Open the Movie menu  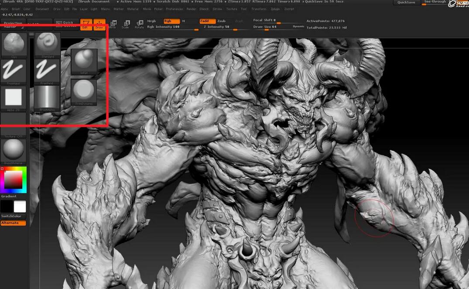[x=147, y=9]
